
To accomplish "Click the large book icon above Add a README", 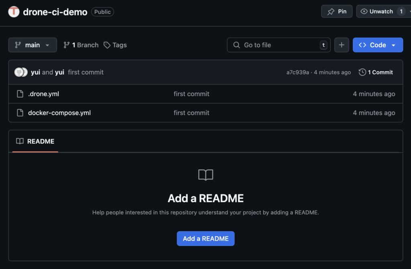I will pyautogui.click(x=205, y=175).
